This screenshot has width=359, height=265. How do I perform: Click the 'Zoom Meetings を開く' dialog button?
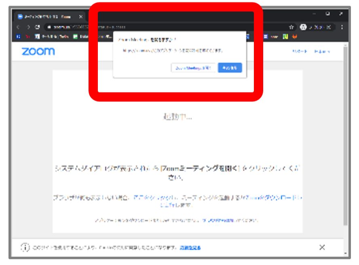[x=193, y=68]
